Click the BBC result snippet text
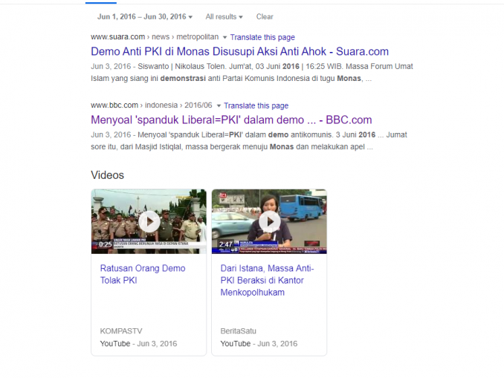Screen dimensions: 504x378 (x=249, y=141)
